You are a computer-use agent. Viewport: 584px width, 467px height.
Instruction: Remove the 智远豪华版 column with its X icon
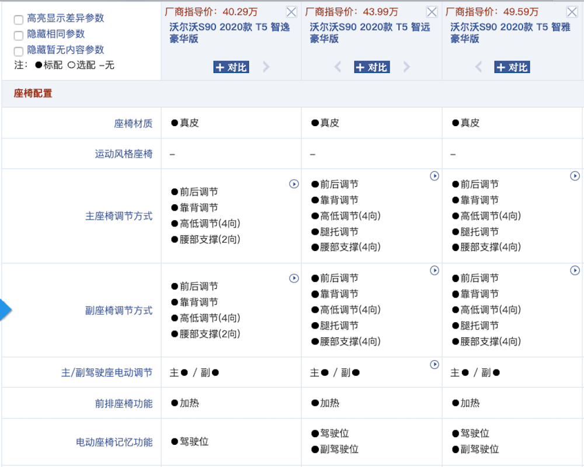tap(432, 11)
